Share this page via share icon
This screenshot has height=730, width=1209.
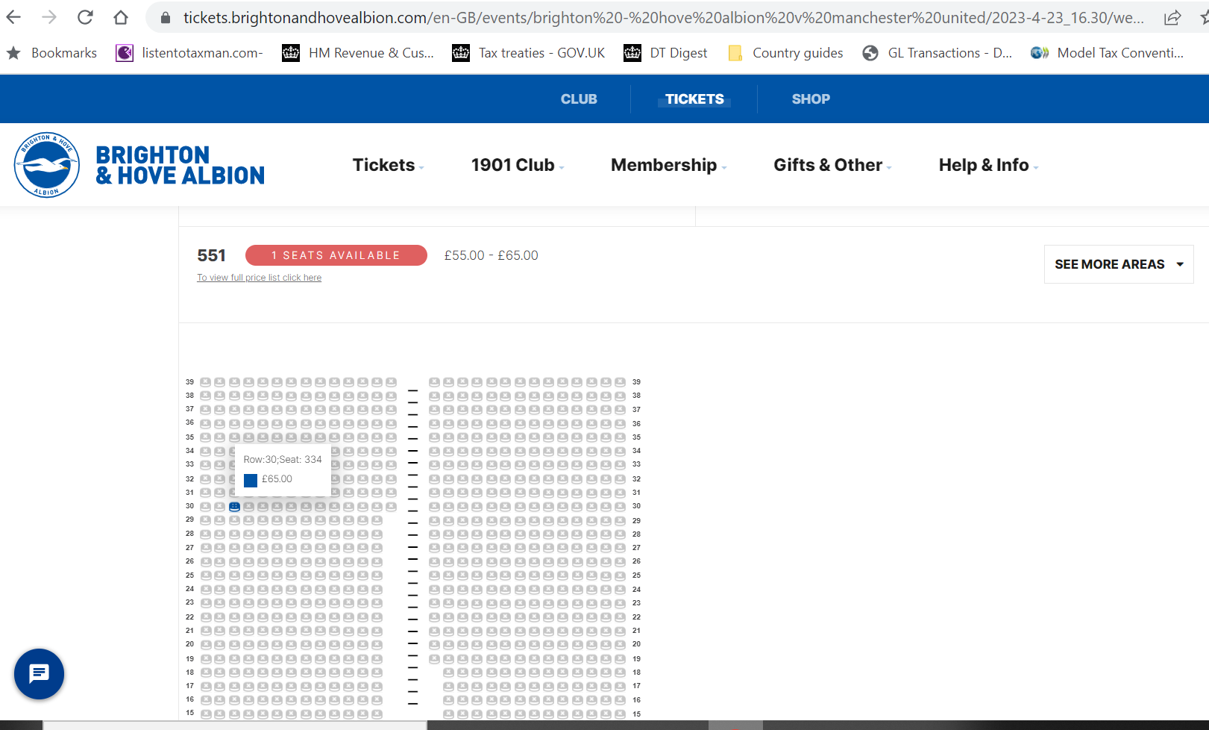coord(1172,18)
